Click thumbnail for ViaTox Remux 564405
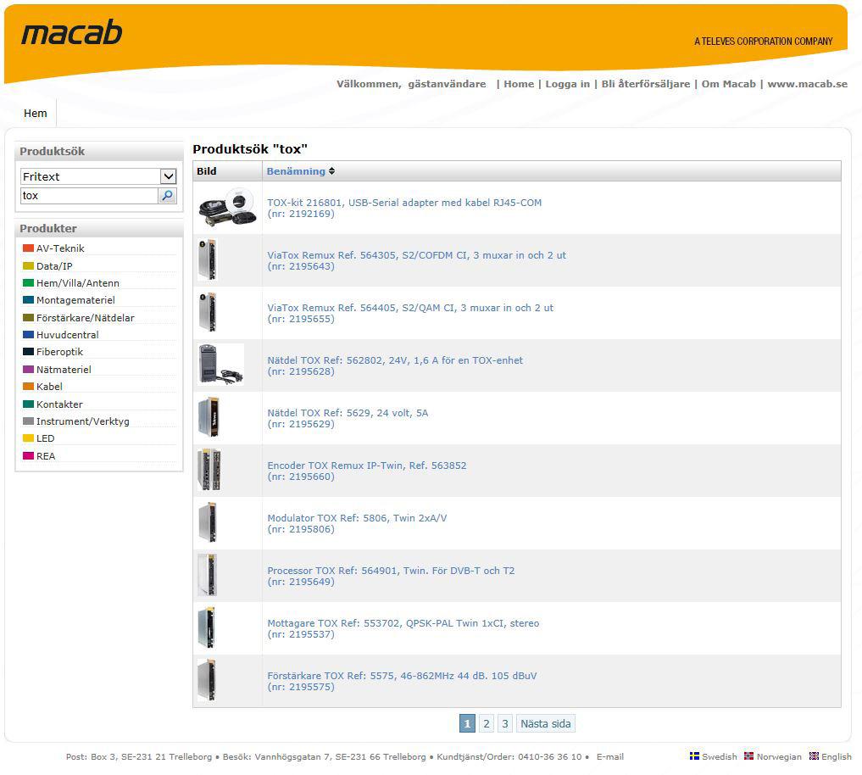 (209, 312)
